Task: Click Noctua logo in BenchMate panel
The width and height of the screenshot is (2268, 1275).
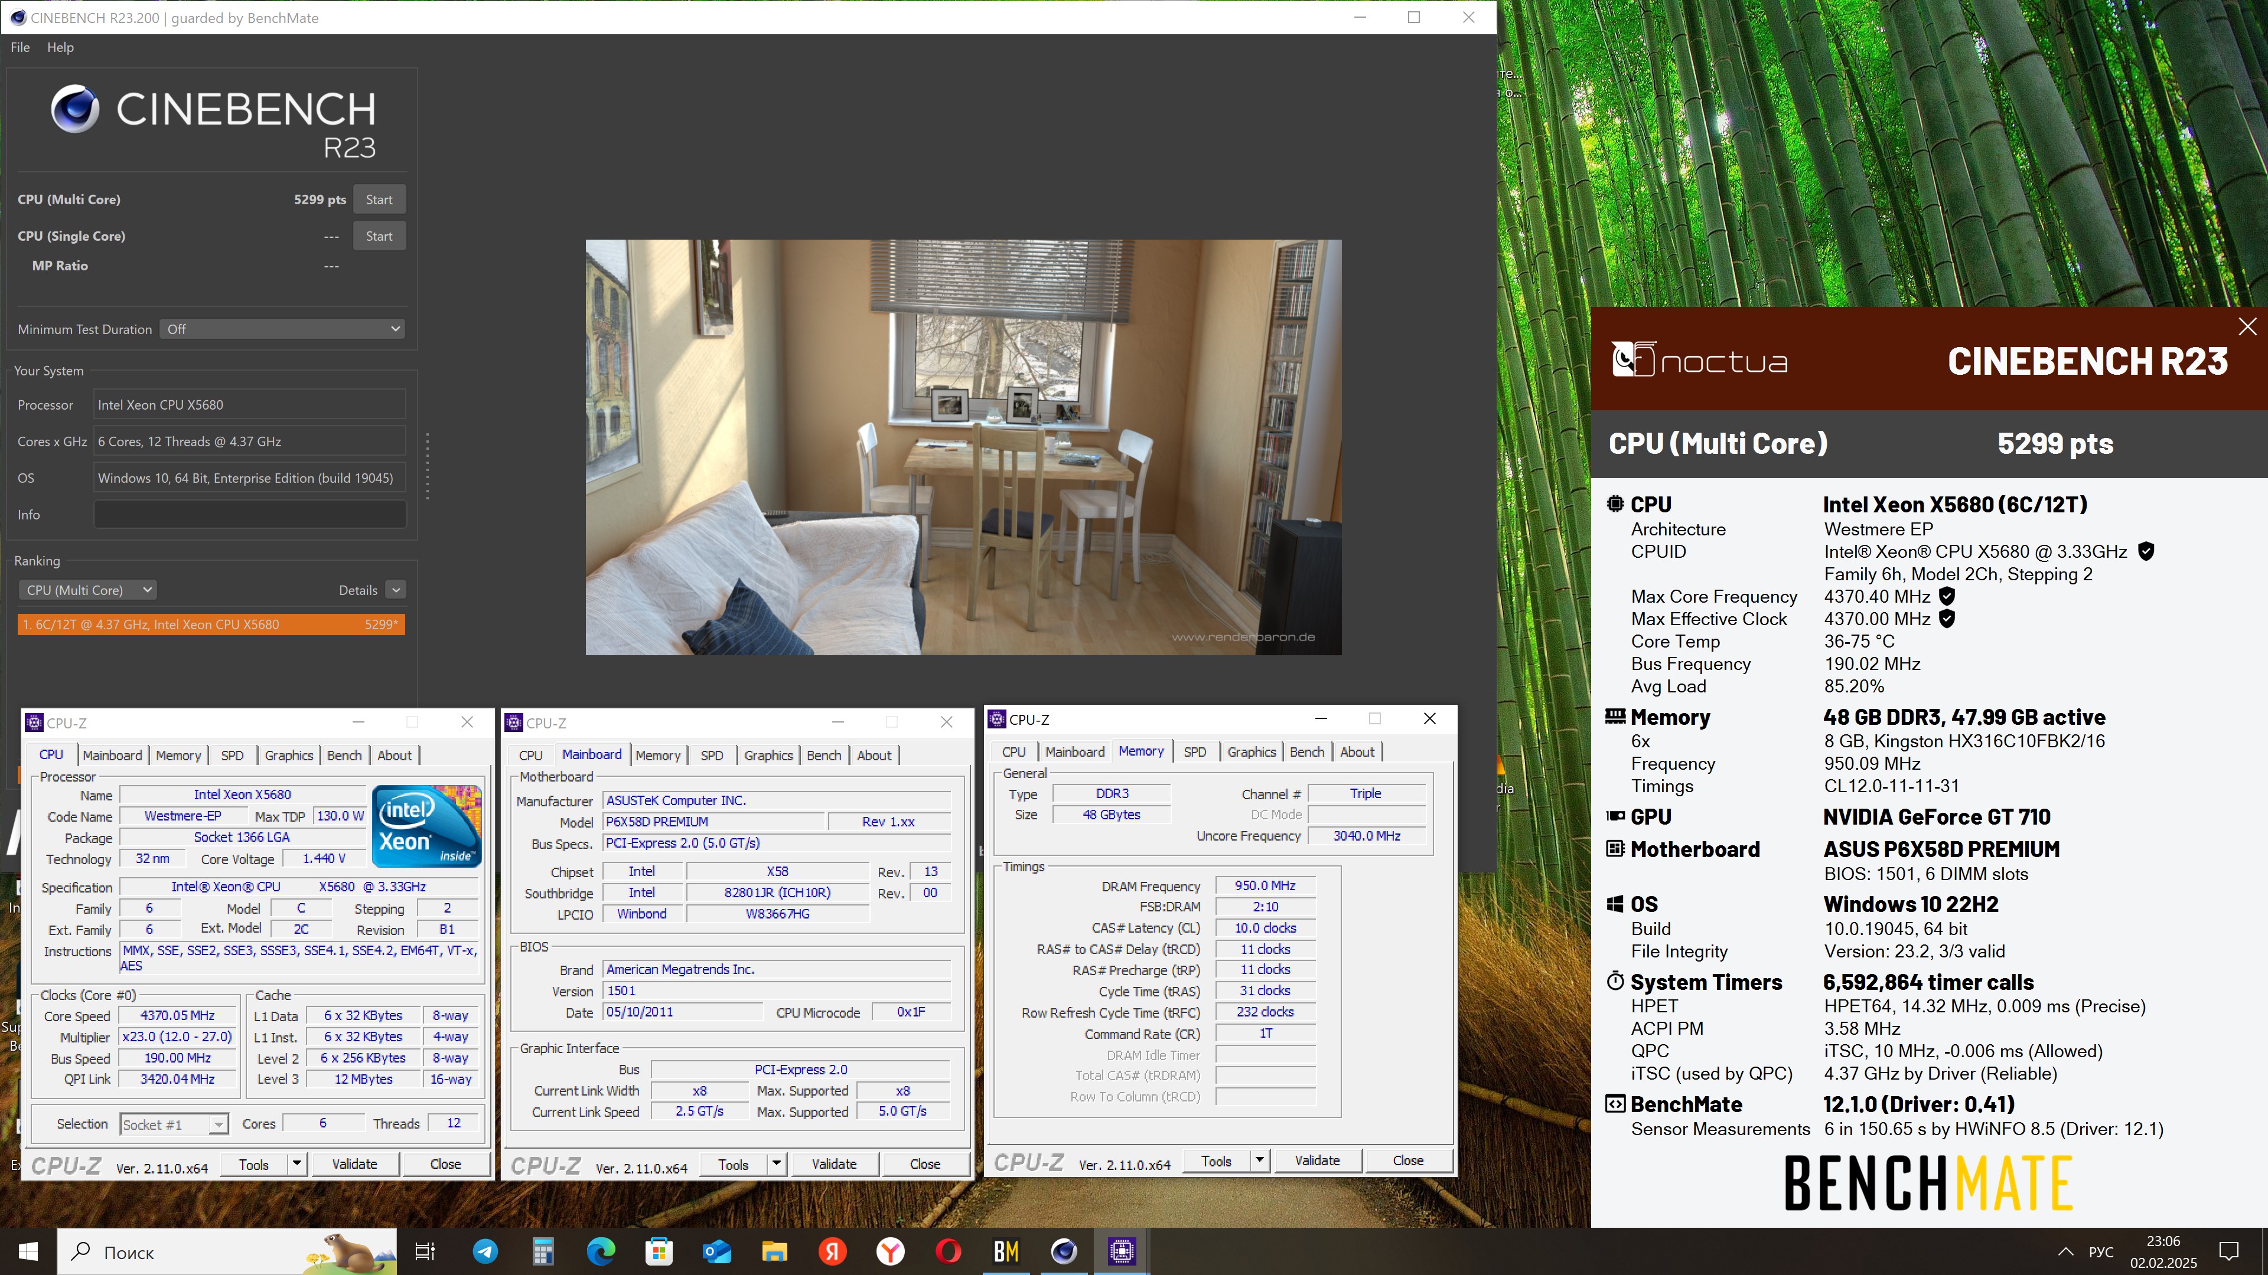Action: coord(1699,360)
